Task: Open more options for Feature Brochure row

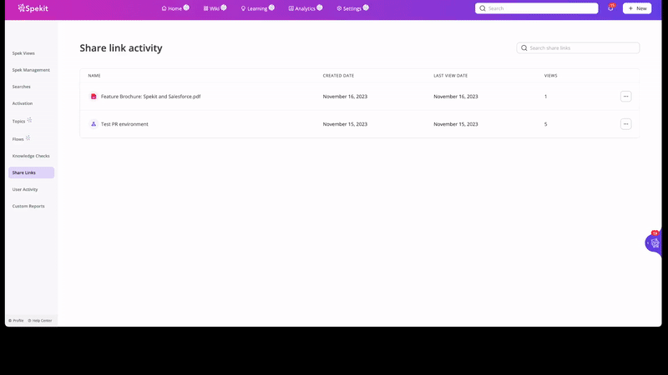Action: click(625, 97)
